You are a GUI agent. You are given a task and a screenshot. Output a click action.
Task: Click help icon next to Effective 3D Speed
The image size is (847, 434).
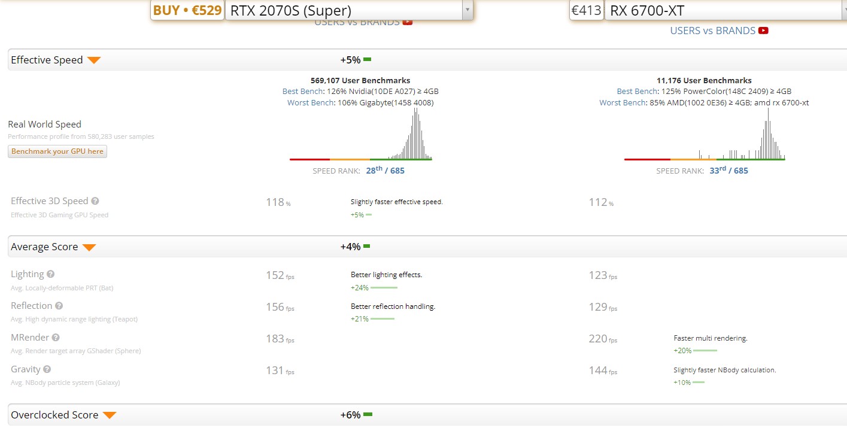coord(95,202)
